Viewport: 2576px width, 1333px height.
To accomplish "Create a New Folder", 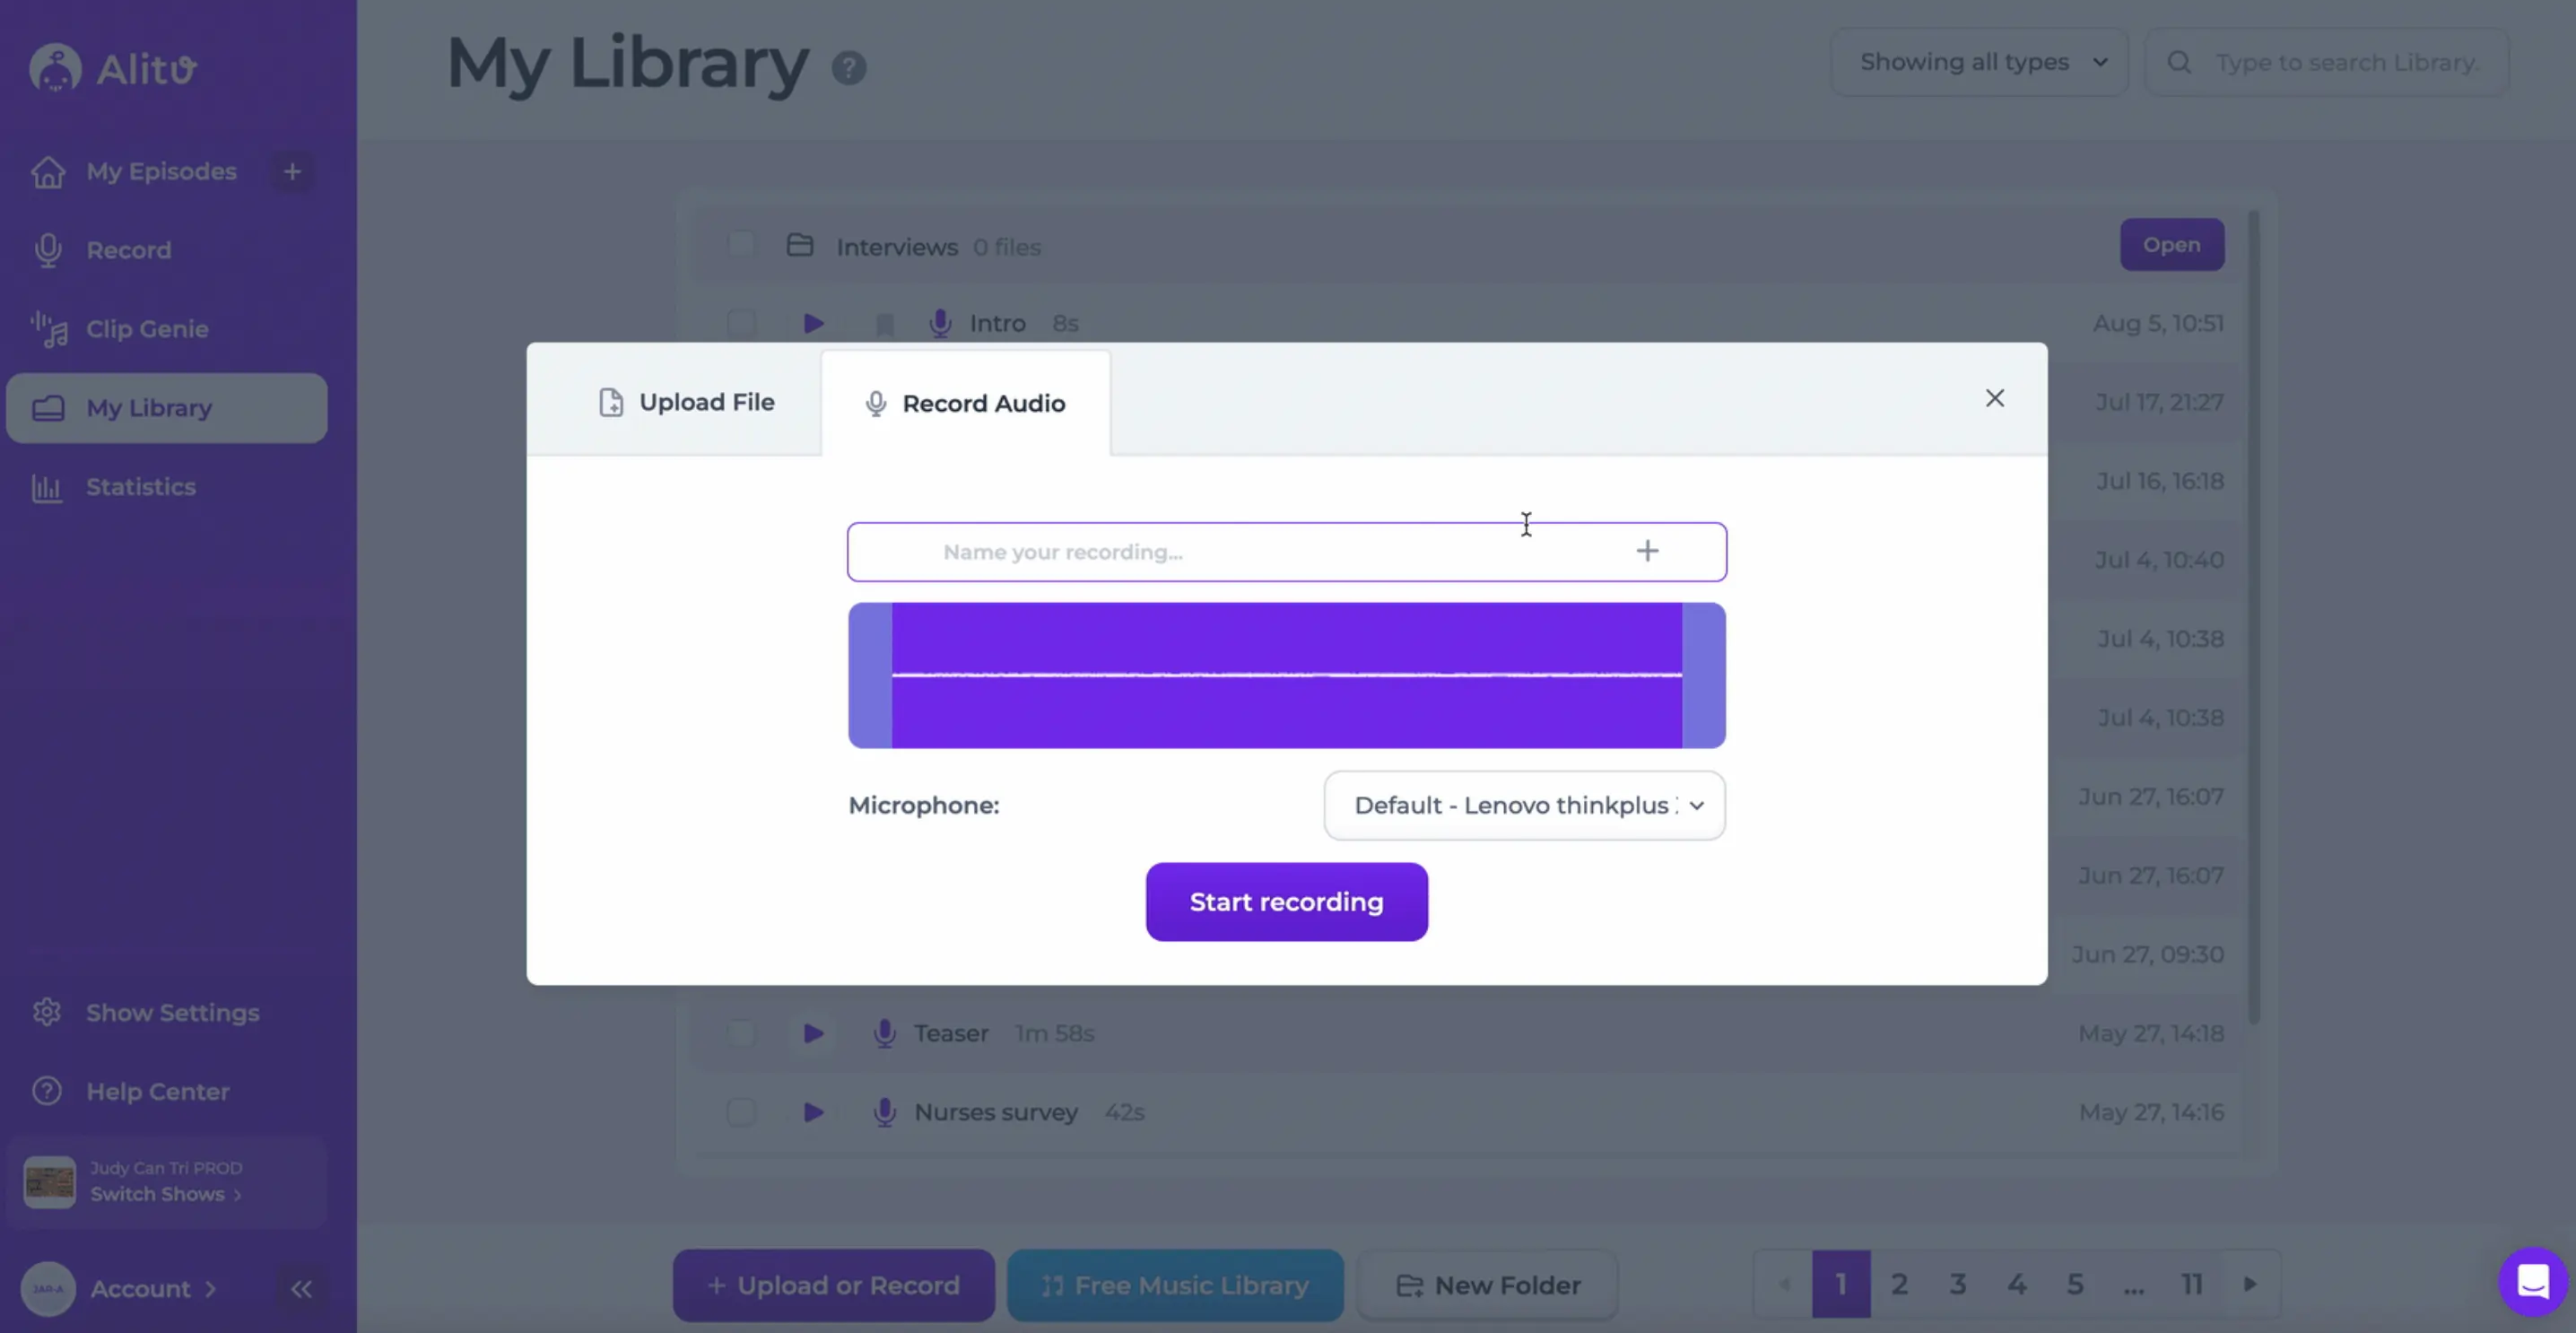I will [1487, 1285].
